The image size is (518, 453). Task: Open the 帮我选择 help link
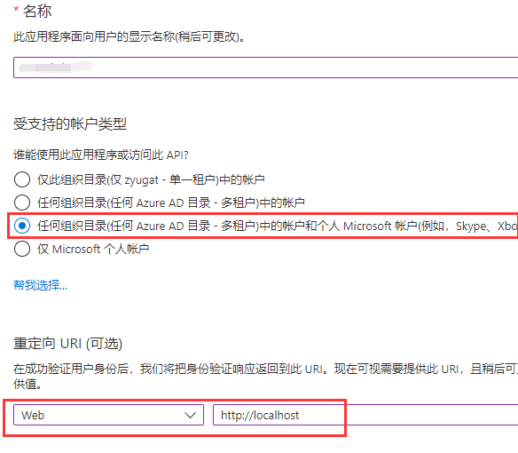pyautogui.click(x=40, y=285)
